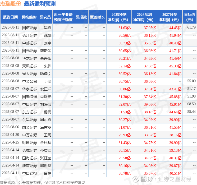
Task: Select the 国泰海通 cell
Action: [x=30, y=97]
